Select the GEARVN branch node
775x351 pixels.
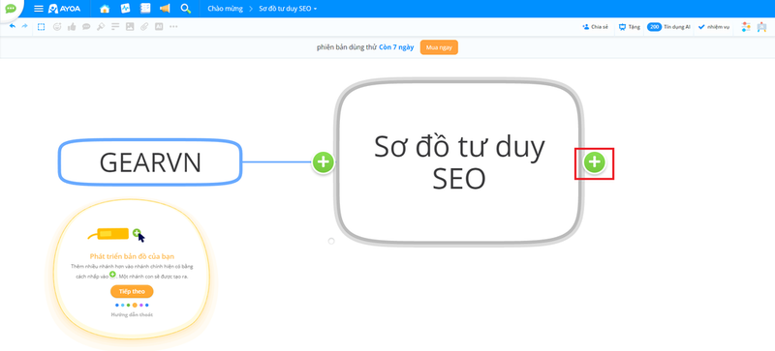[x=150, y=162]
